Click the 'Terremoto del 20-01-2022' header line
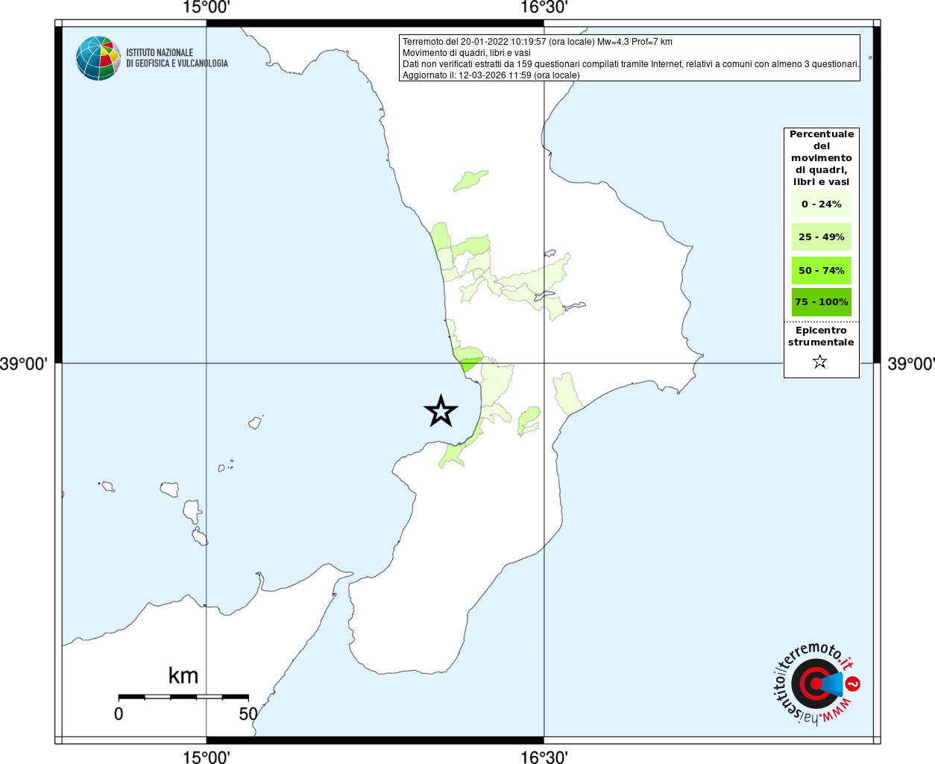Screen dimensions: 935x764 point(537,42)
